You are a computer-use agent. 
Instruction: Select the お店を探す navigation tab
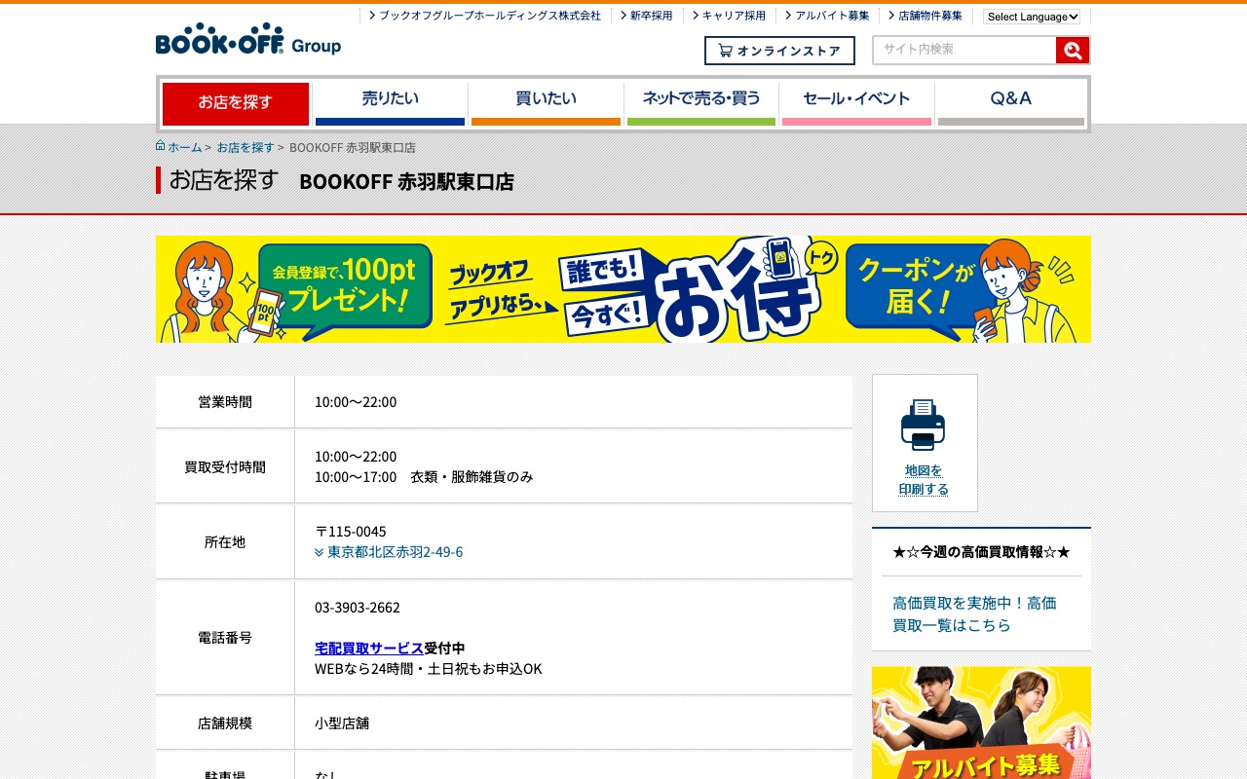236,104
